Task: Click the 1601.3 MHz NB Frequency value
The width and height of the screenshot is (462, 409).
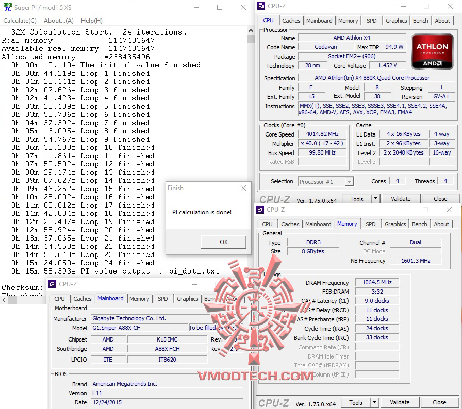Action: [x=416, y=261]
